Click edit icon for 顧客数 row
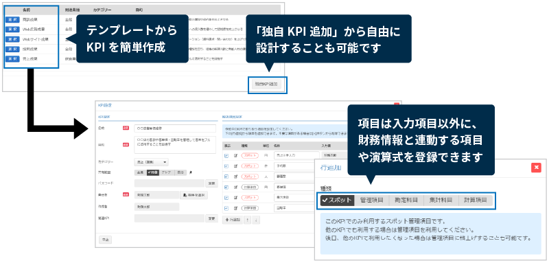The image size is (549, 261). (x=235, y=177)
